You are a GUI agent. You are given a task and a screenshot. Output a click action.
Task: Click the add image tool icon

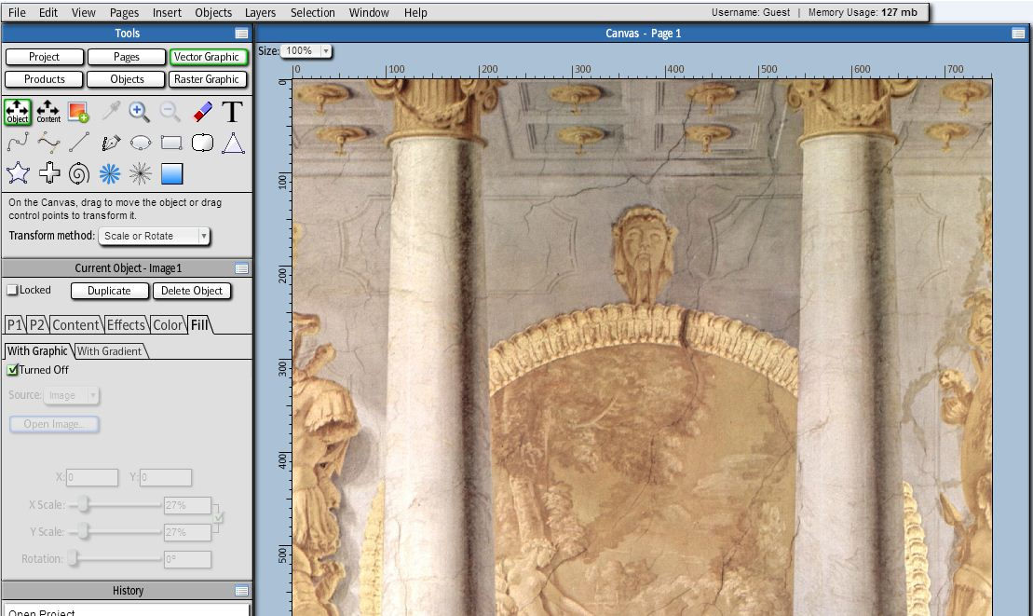click(x=78, y=112)
